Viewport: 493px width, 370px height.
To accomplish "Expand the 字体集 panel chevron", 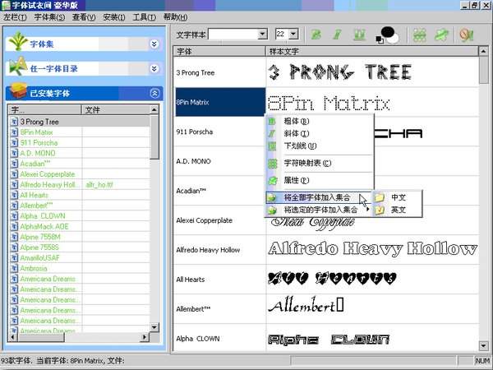I will [154, 44].
